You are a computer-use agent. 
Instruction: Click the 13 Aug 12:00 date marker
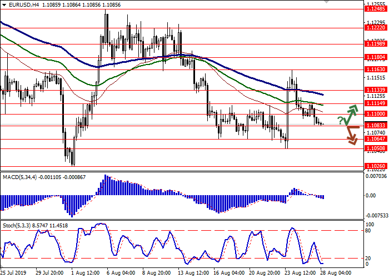pos(192,273)
